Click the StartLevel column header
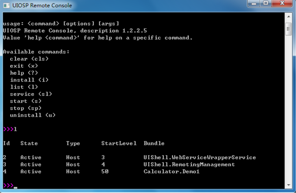Viewport: 296px width, 193px height. (119, 143)
